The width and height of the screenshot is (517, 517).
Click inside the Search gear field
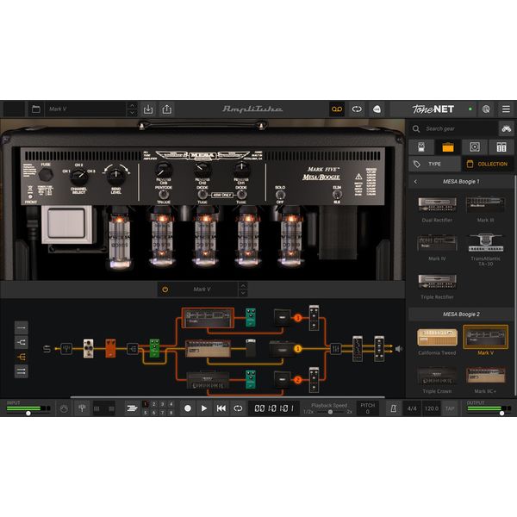tap(460, 128)
